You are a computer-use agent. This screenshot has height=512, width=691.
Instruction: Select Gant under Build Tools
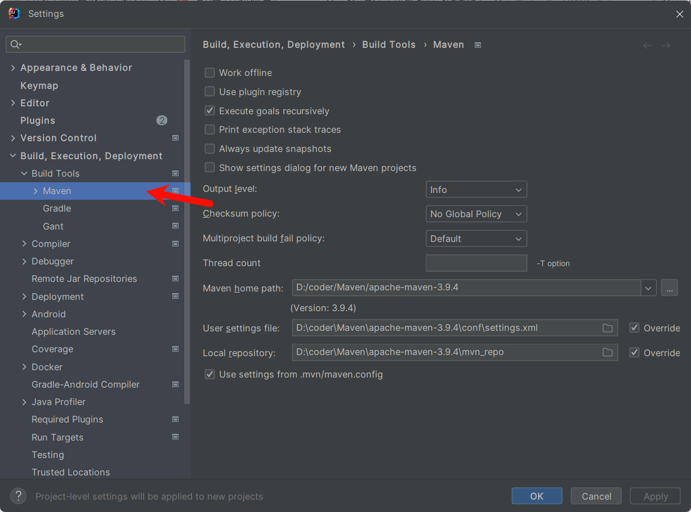coord(53,226)
